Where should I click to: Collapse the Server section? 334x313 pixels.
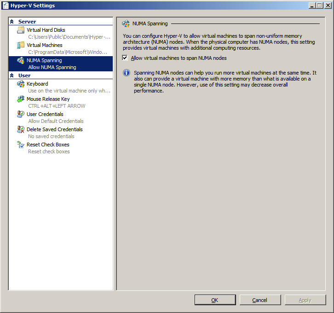tap(12, 22)
